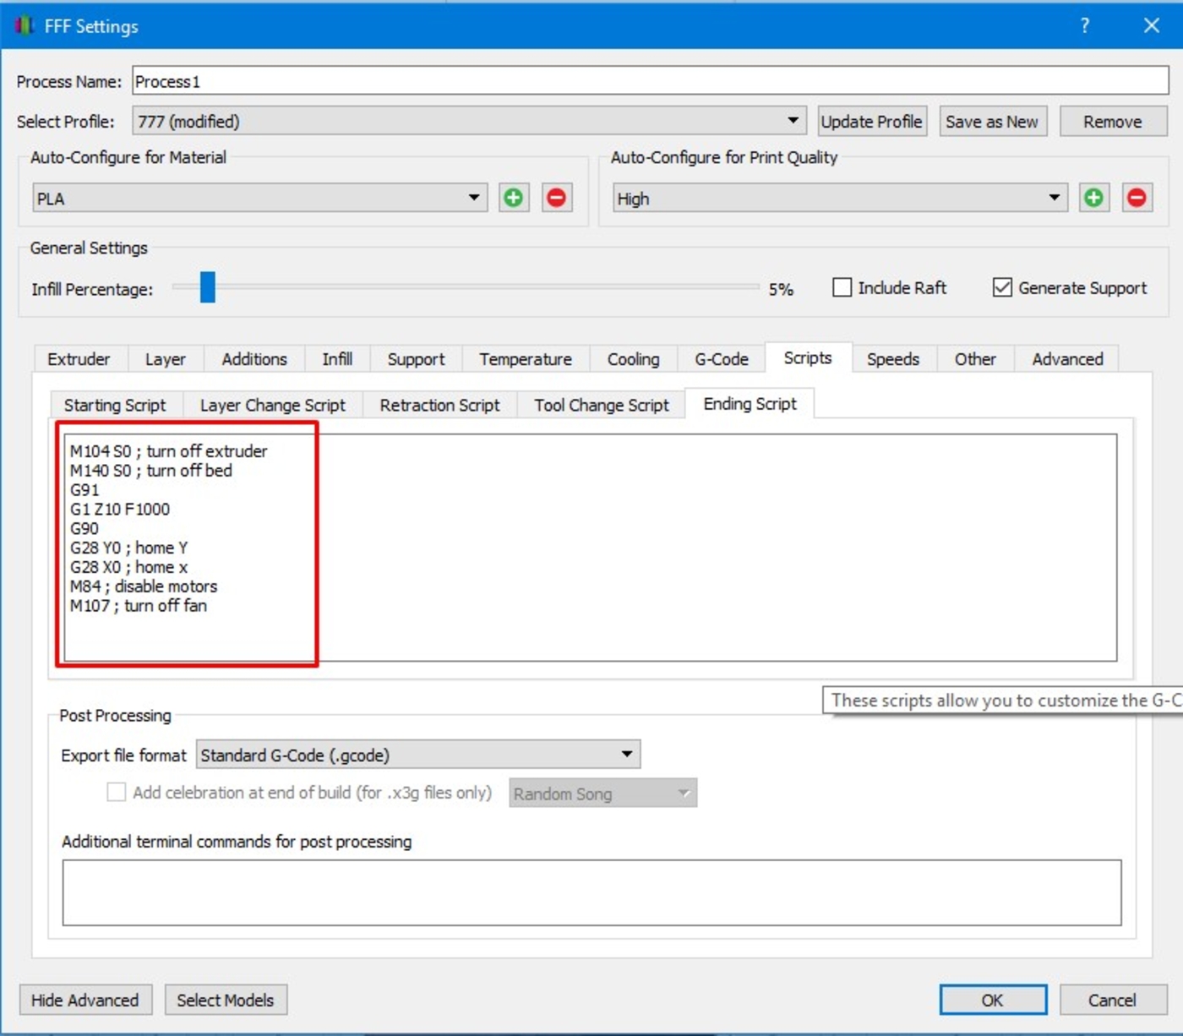1183x1036 pixels.
Task: Open the print quality dropdown showing High
Action: pyautogui.click(x=840, y=198)
